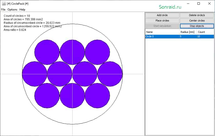The width and height of the screenshot is (215, 136).
Task: Open the Help menu
Action: 22,9
